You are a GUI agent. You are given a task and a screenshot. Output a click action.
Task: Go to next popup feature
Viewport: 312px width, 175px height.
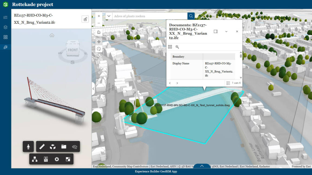coord(177,83)
